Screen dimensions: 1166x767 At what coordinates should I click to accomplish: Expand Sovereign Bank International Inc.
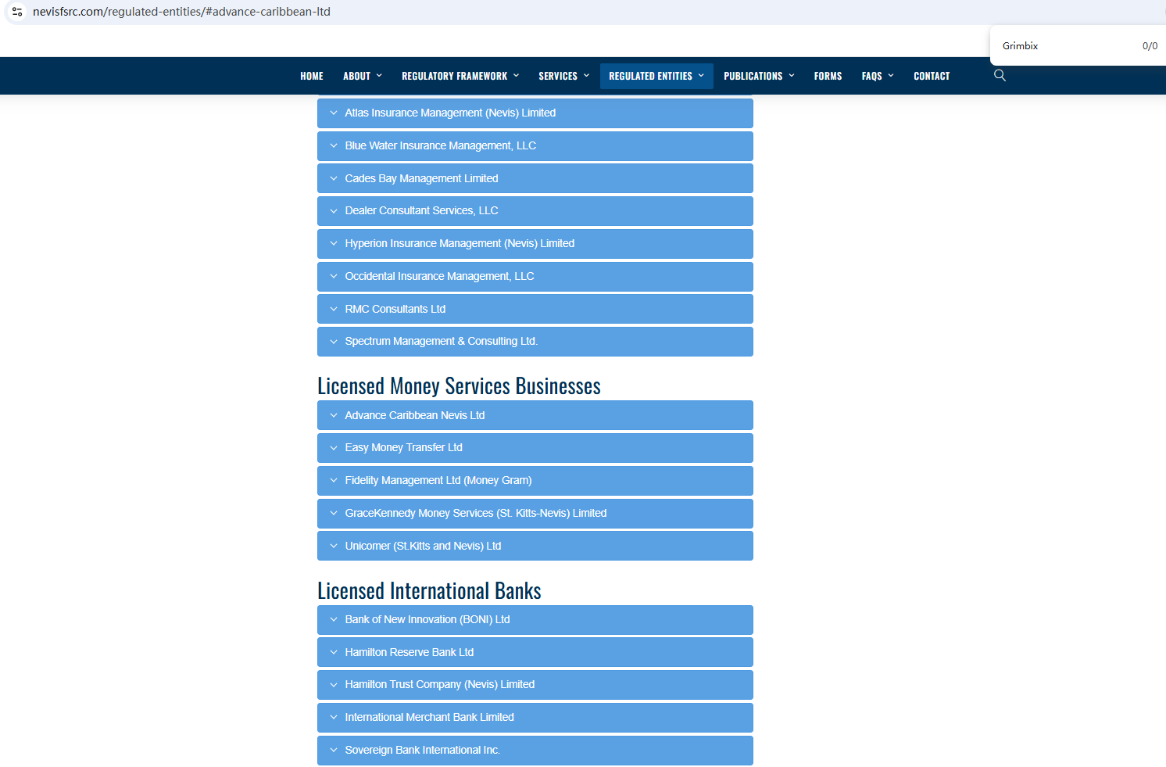pos(535,751)
